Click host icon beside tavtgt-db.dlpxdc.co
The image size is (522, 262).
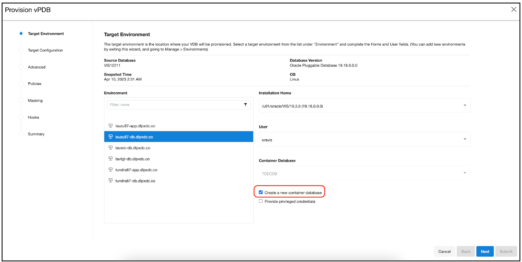111,159
